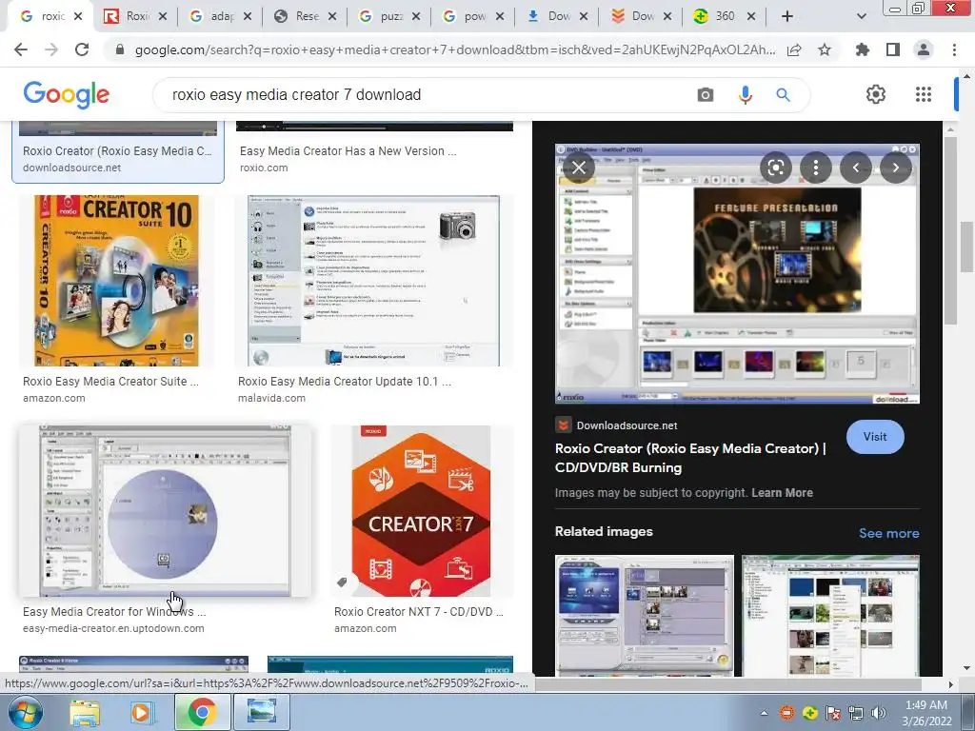Open the second related image thumbnail
The image size is (975, 731).
point(830,616)
